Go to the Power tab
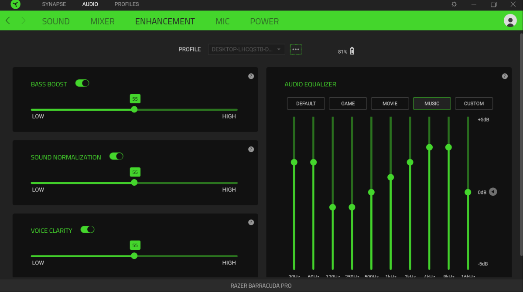This screenshot has height=292, width=523. coord(264,21)
